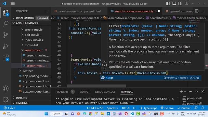Open Explorer Views and More Actions ellipsis
208x117 pixels.
45,11
